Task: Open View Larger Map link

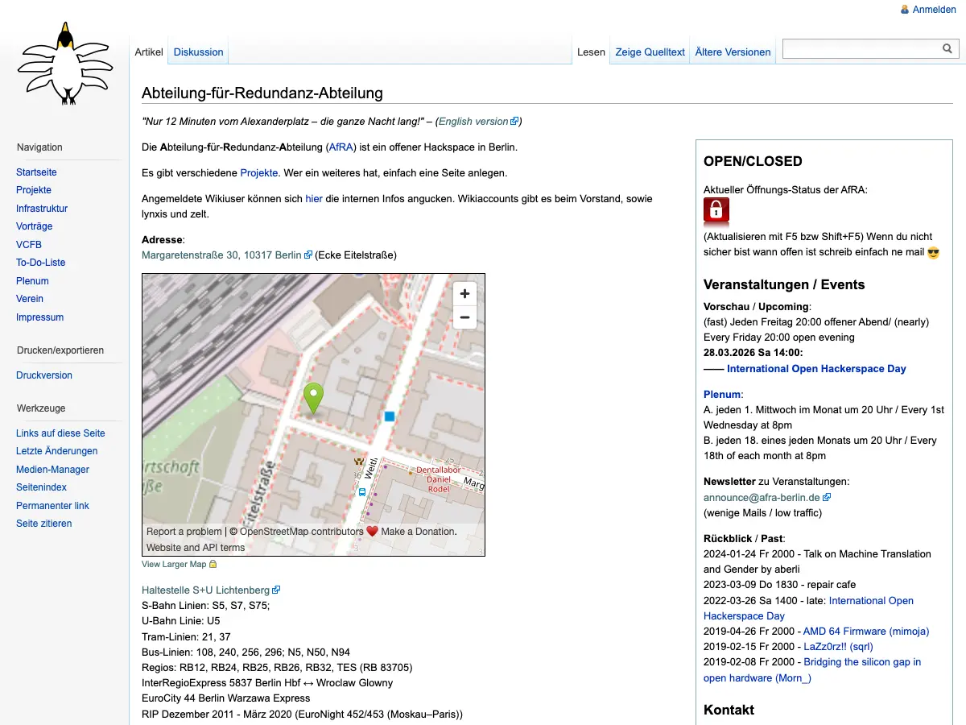Action: click(x=174, y=565)
